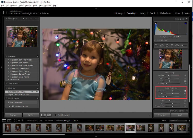Toggle highlight clipping indicator in histogram

pos(186,23)
